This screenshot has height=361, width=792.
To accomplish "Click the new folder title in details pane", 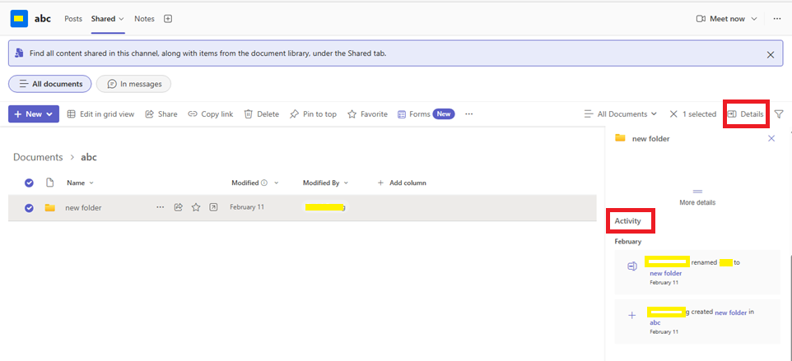I will tap(651, 139).
